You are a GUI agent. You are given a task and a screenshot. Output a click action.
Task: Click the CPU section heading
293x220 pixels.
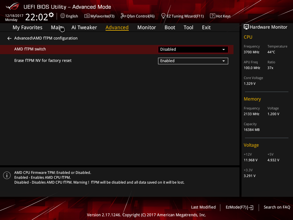point(248,37)
